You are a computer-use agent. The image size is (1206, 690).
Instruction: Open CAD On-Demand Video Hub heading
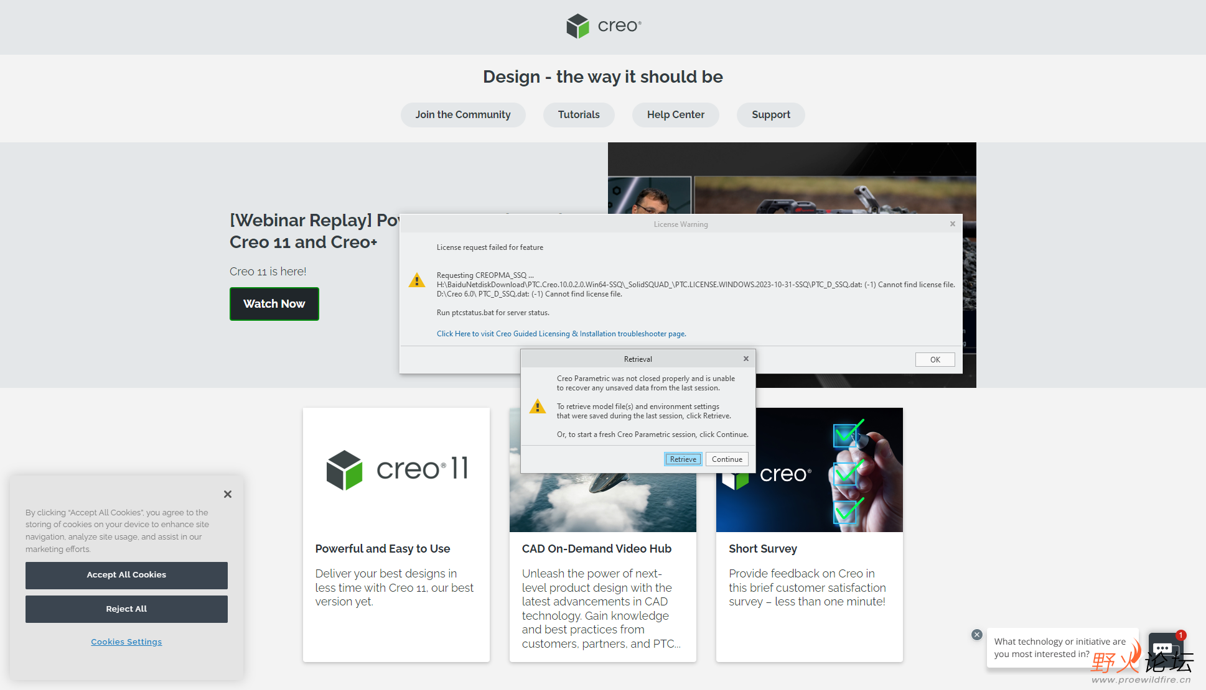(x=597, y=549)
